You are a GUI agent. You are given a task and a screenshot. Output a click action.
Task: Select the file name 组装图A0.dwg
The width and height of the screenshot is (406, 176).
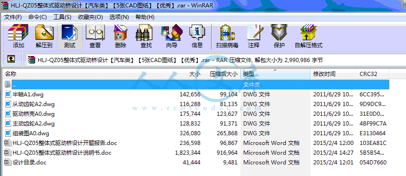pyautogui.click(x=31, y=133)
